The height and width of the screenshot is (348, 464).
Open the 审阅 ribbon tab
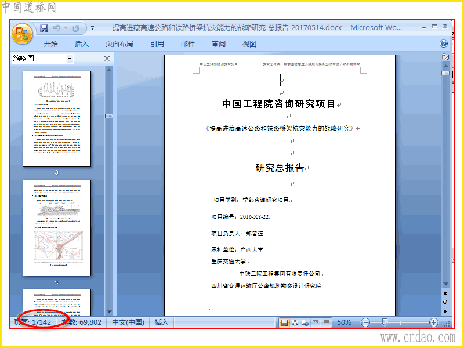[219, 44]
